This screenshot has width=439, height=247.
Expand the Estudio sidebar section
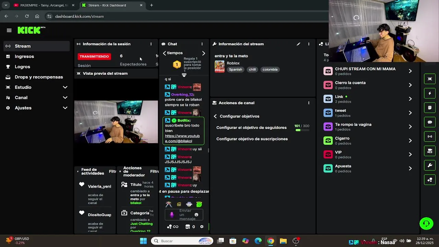(x=36, y=87)
